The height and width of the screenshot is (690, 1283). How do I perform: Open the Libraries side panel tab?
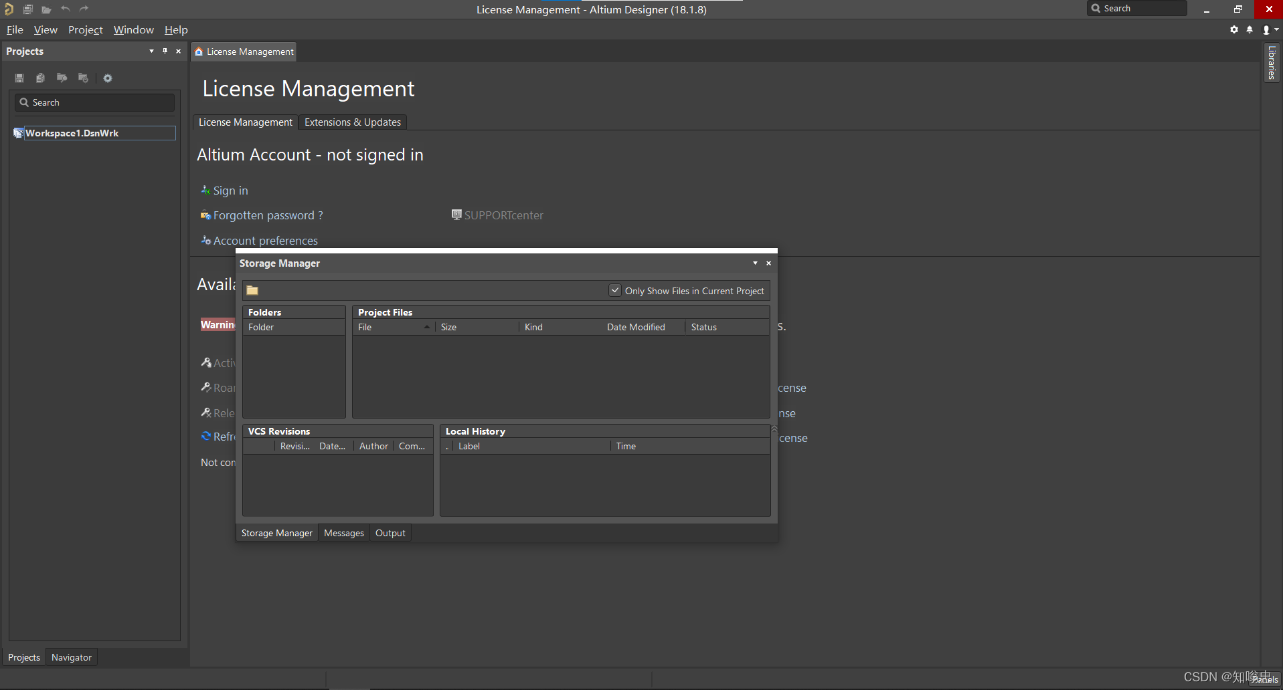(1272, 62)
